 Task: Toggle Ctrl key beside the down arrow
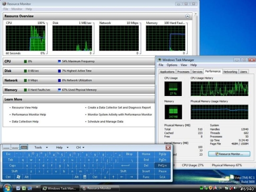95,177
